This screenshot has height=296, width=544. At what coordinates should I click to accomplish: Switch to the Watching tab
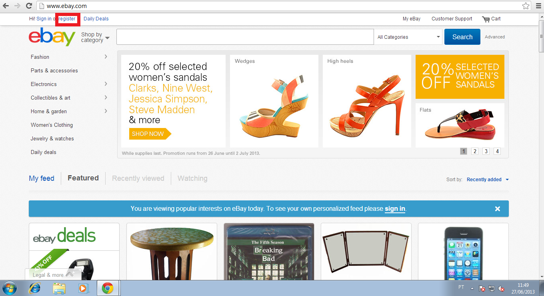192,178
